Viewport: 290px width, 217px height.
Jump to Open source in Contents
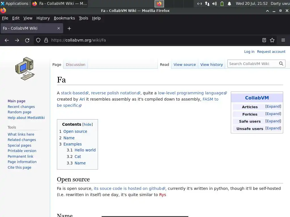pos(75,131)
